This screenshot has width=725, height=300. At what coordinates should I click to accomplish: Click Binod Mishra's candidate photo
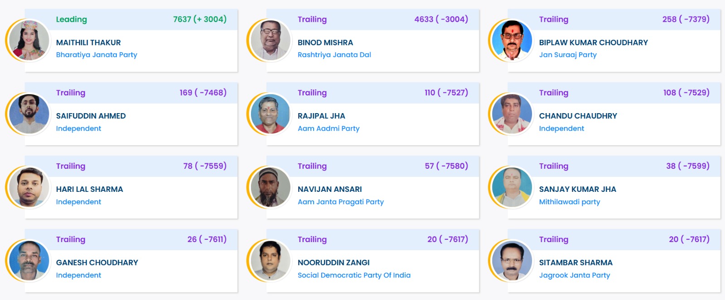271,41
